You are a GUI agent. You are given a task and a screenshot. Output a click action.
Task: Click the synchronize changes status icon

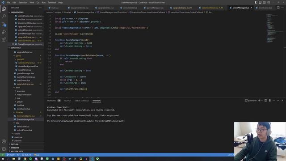coord(18,155)
